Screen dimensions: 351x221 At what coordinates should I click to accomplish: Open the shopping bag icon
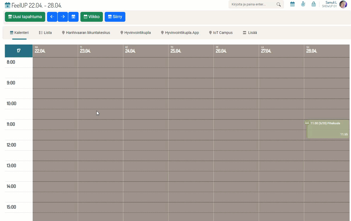(x=314, y=4)
